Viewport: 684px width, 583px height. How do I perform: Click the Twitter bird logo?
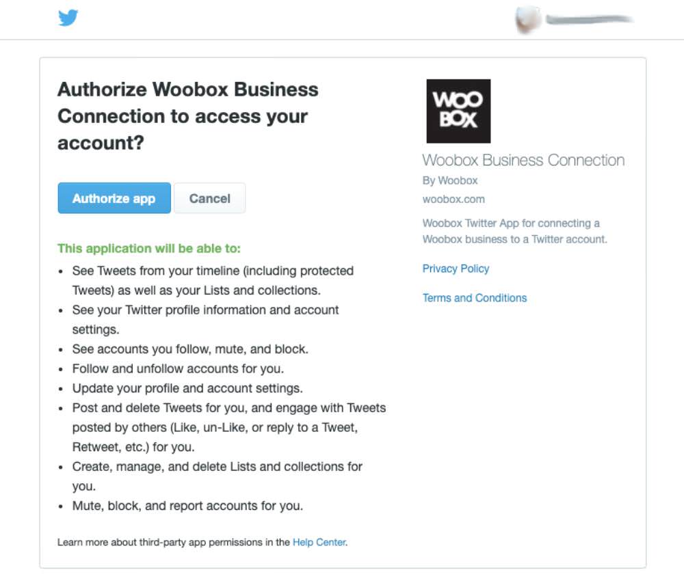[68, 18]
